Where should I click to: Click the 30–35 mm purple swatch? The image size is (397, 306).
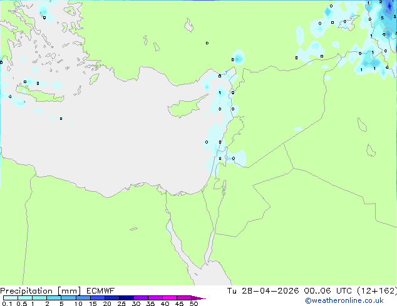141,298
